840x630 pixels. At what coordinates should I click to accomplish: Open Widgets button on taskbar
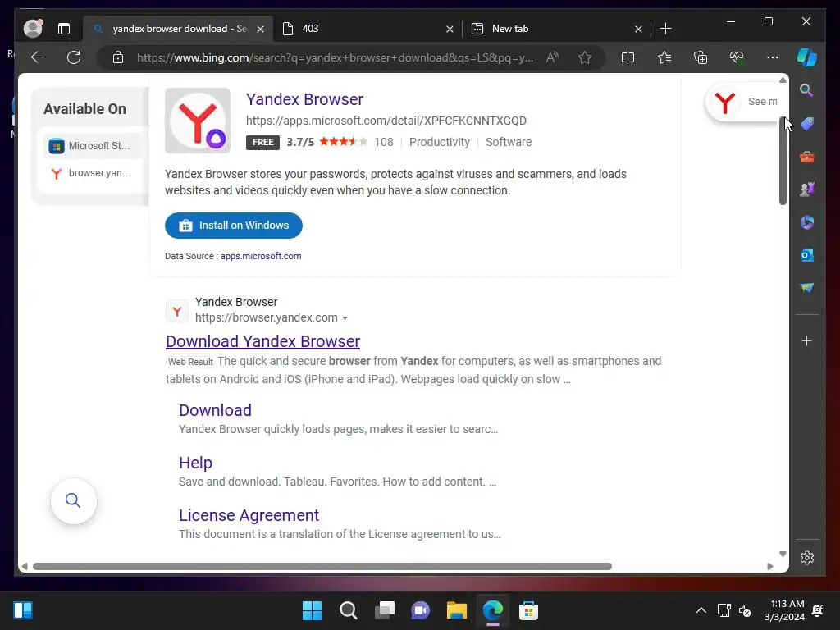pyautogui.click(x=23, y=610)
